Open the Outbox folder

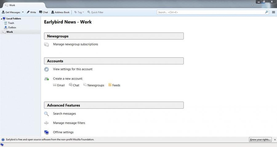(x=12, y=27)
